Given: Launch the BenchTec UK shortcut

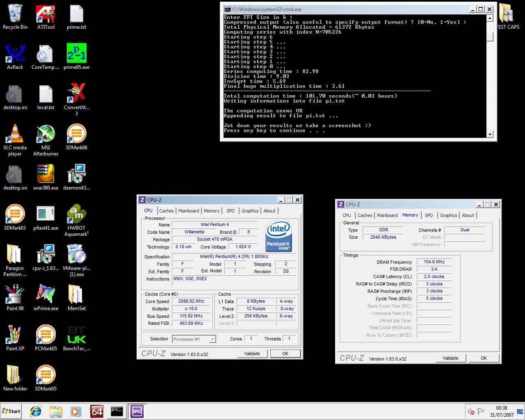Looking at the screenshot, I should [x=76, y=338].
